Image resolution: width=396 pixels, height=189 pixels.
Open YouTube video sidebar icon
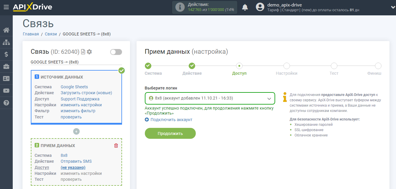click(6, 91)
